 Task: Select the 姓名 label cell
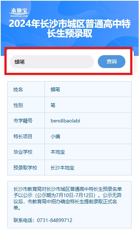[x=26, y=89]
